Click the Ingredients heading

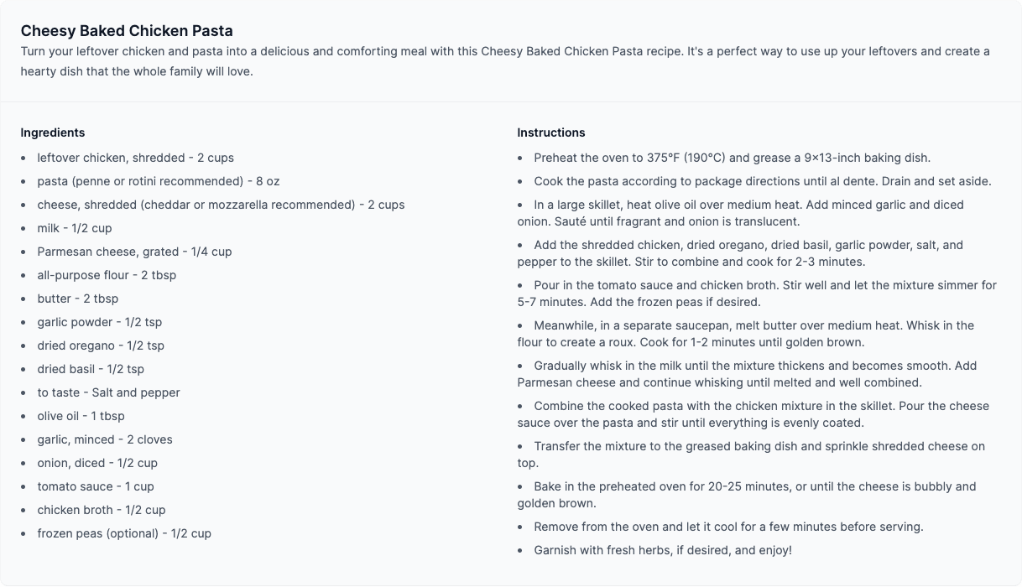pyautogui.click(x=53, y=132)
